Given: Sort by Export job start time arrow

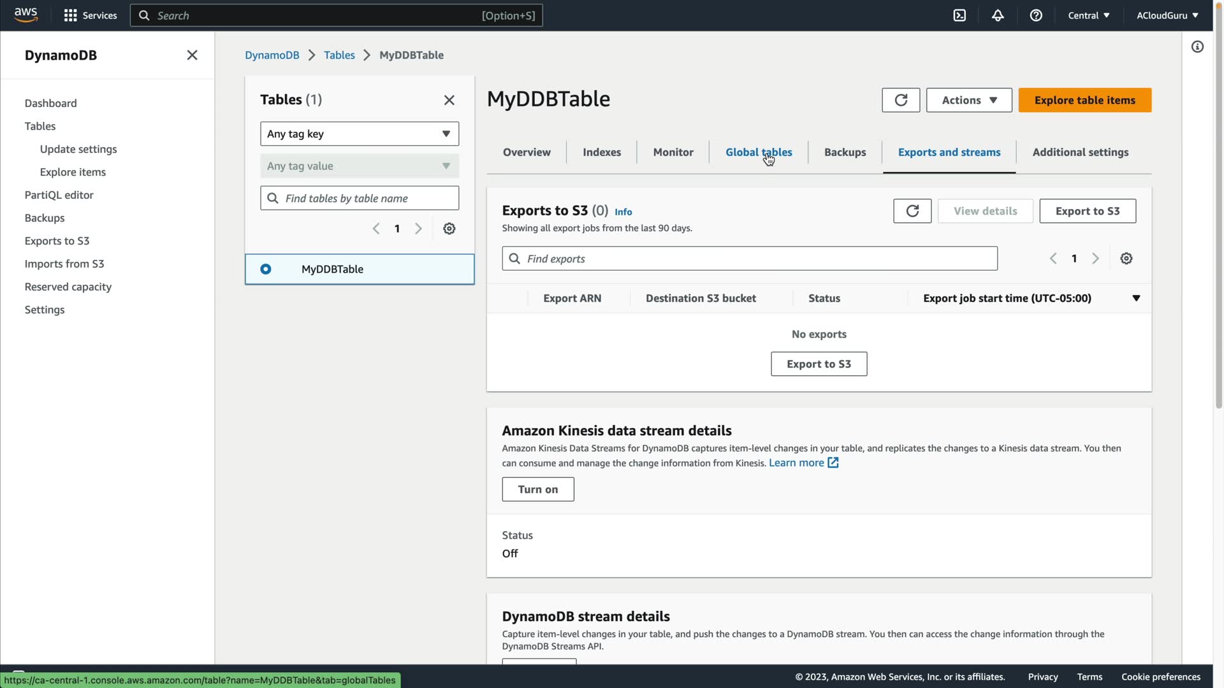Looking at the screenshot, I should [x=1135, y=298].
